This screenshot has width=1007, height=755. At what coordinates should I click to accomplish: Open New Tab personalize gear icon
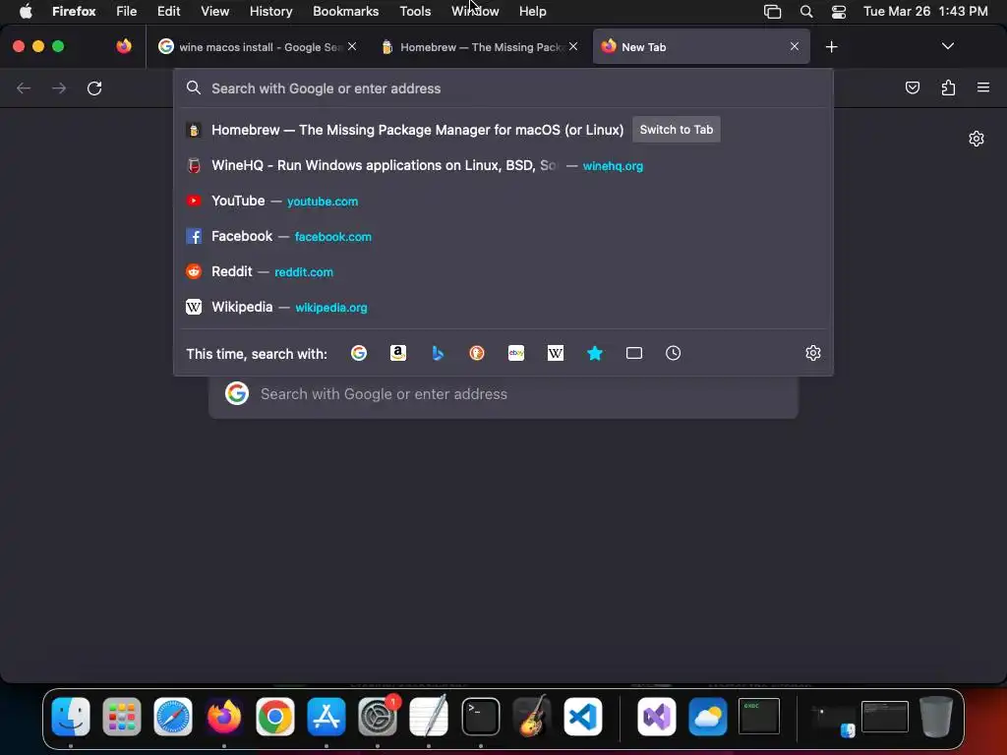pos(977,139)
